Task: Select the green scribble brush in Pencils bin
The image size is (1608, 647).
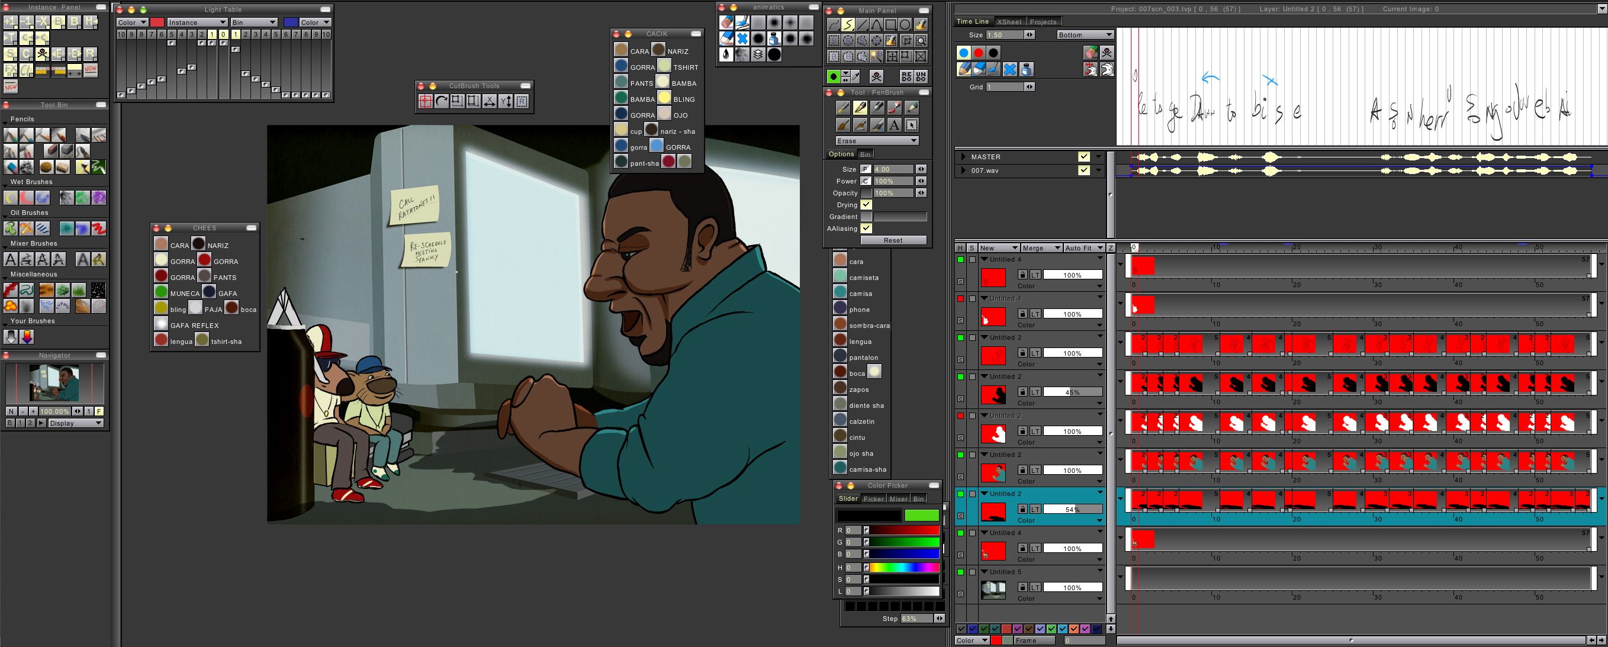Action: point(99,167)
